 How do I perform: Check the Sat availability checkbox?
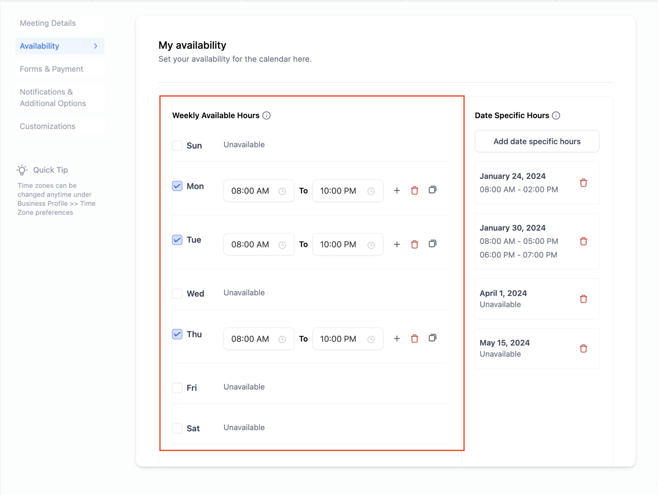177,428
